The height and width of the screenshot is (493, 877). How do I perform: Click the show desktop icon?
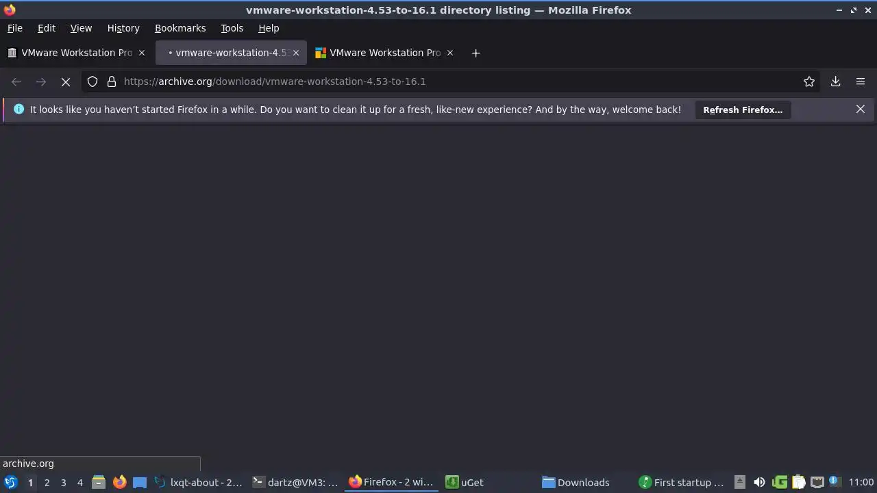click(140, 482)
